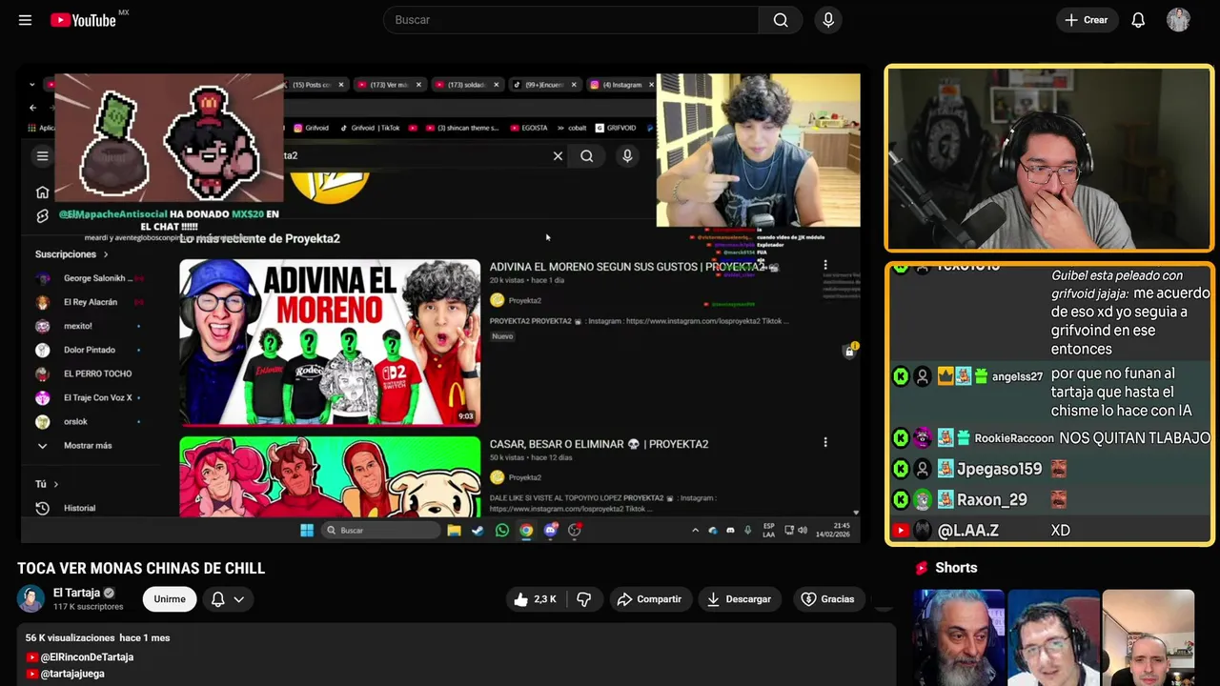
Task: Click the Compartir share button
Action: [x=649, y=599]
